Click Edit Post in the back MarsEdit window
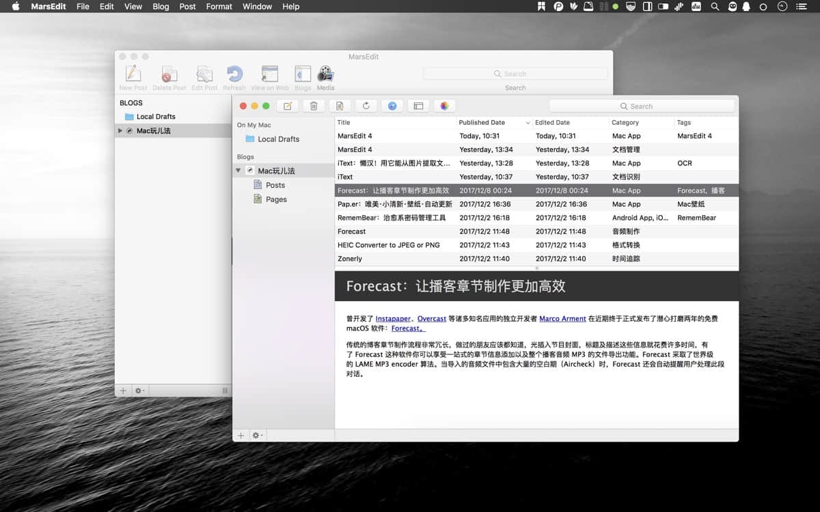This screenshot has height=512, width=820. click(204, 78)
